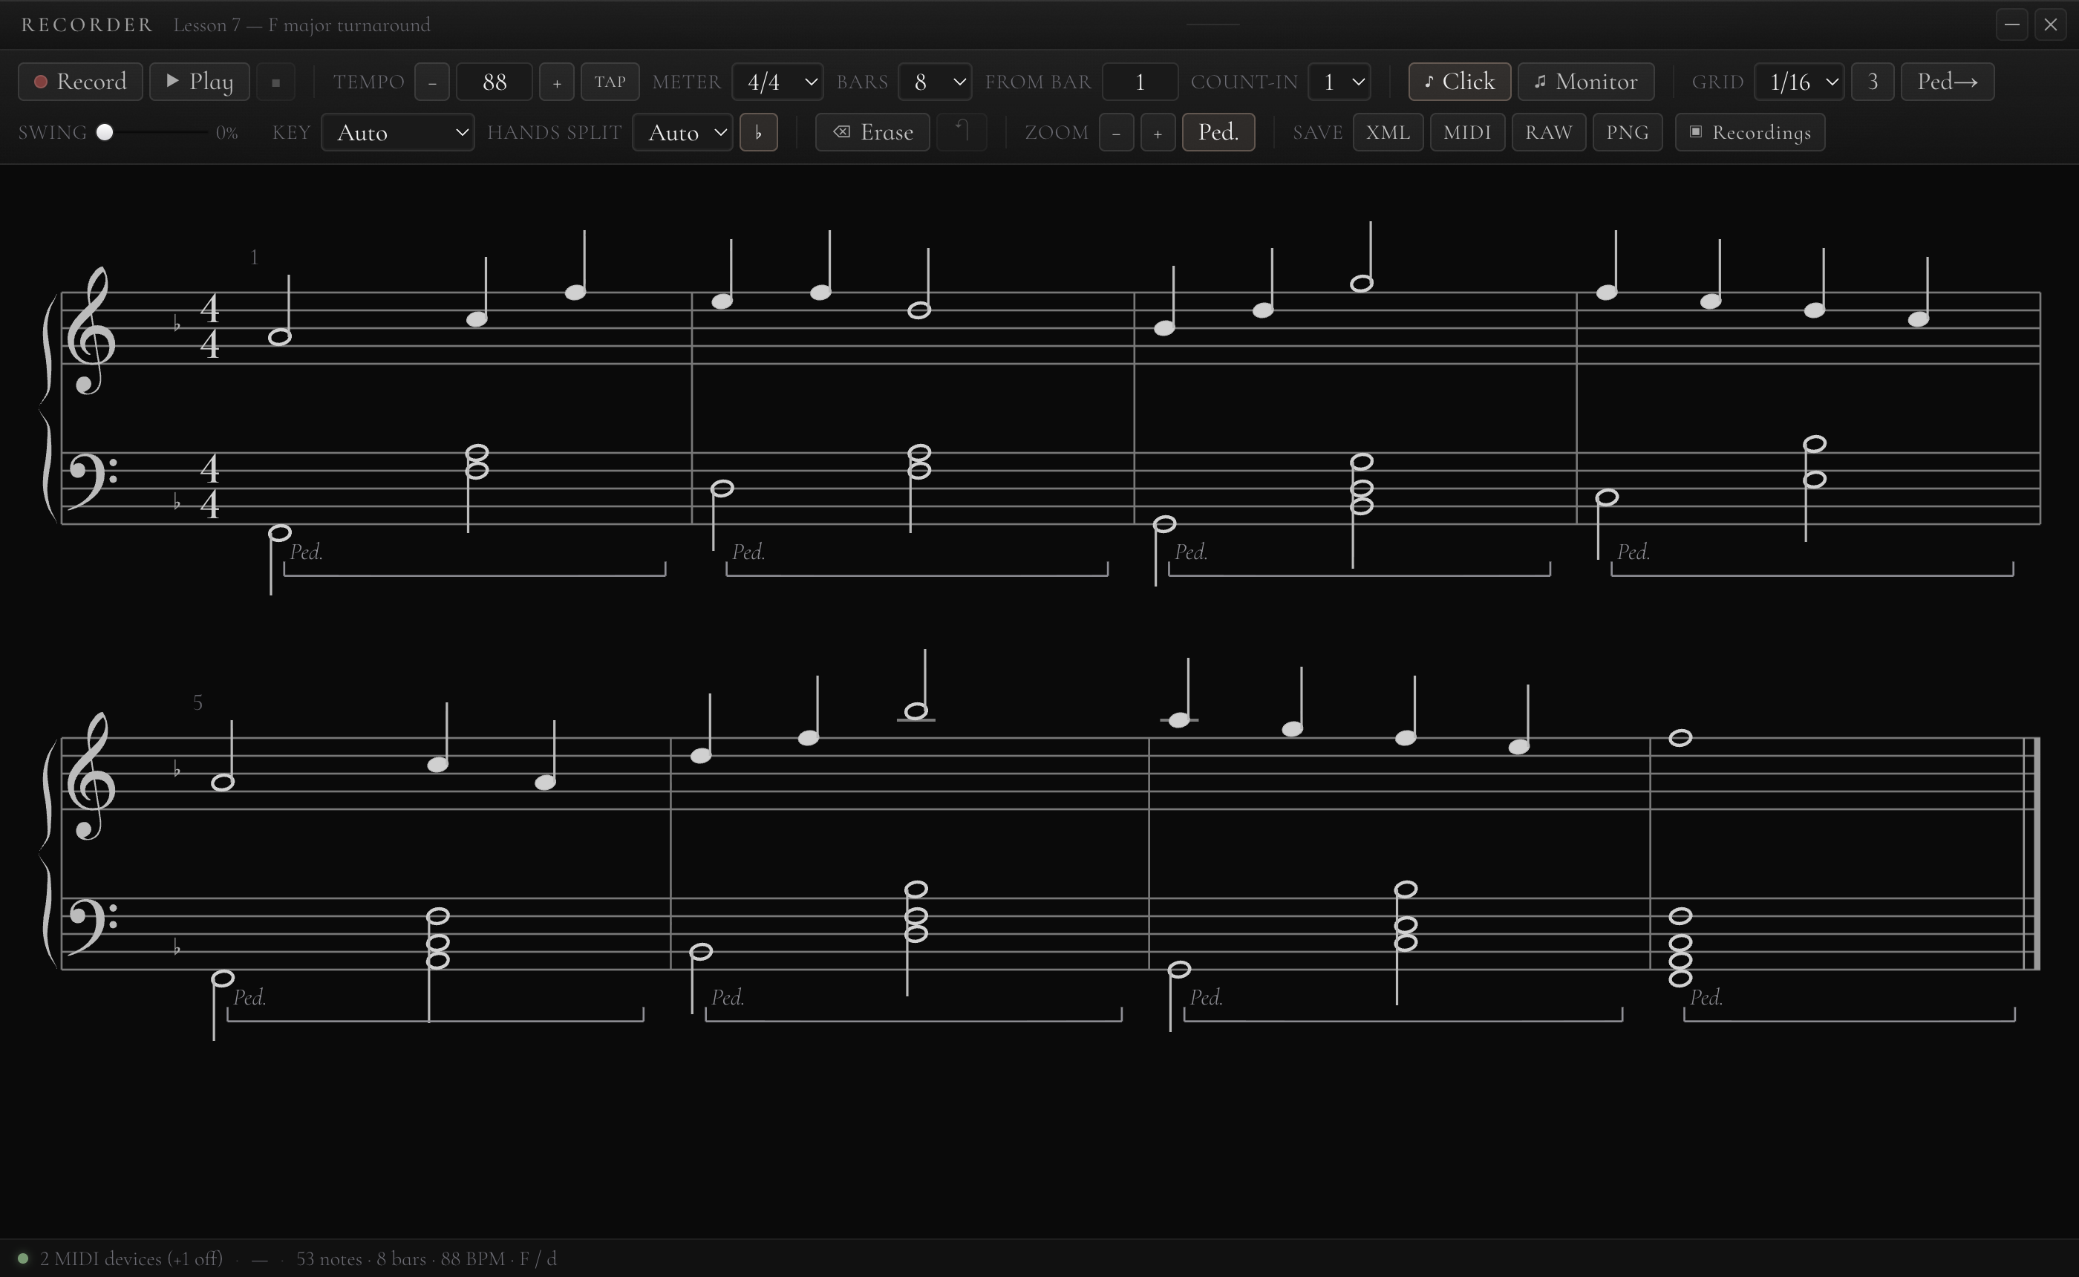Zoom out with the minus button
Image resolution: width=2079 pixels, height=1277 pixels.
(1116, 133)
